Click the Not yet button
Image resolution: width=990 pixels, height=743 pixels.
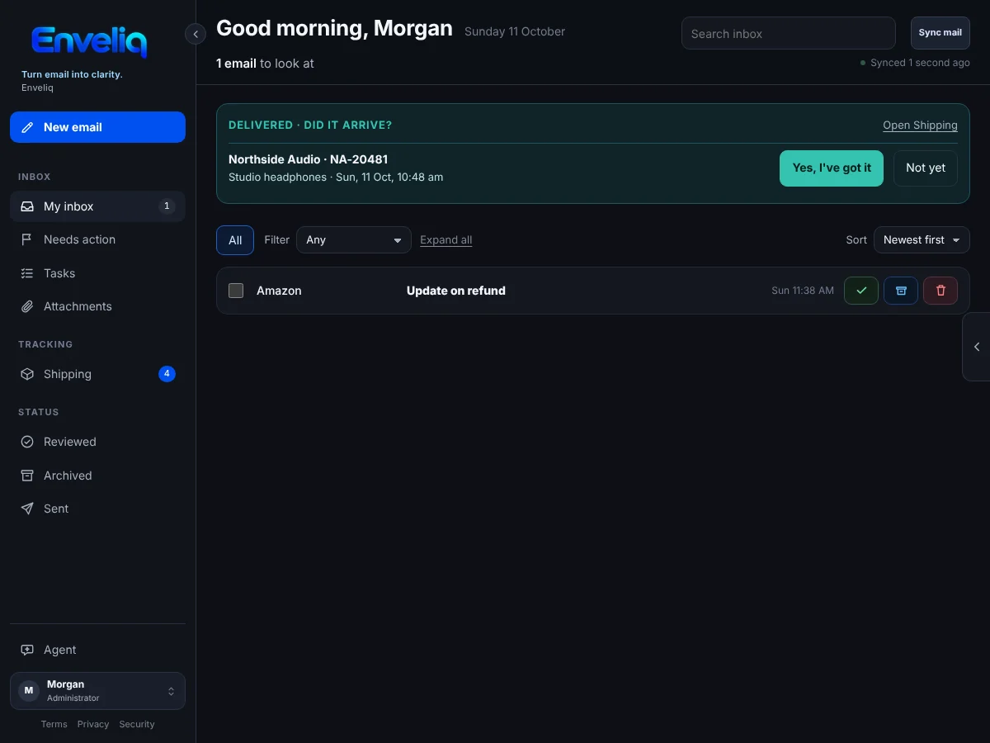tap(926, 168)
